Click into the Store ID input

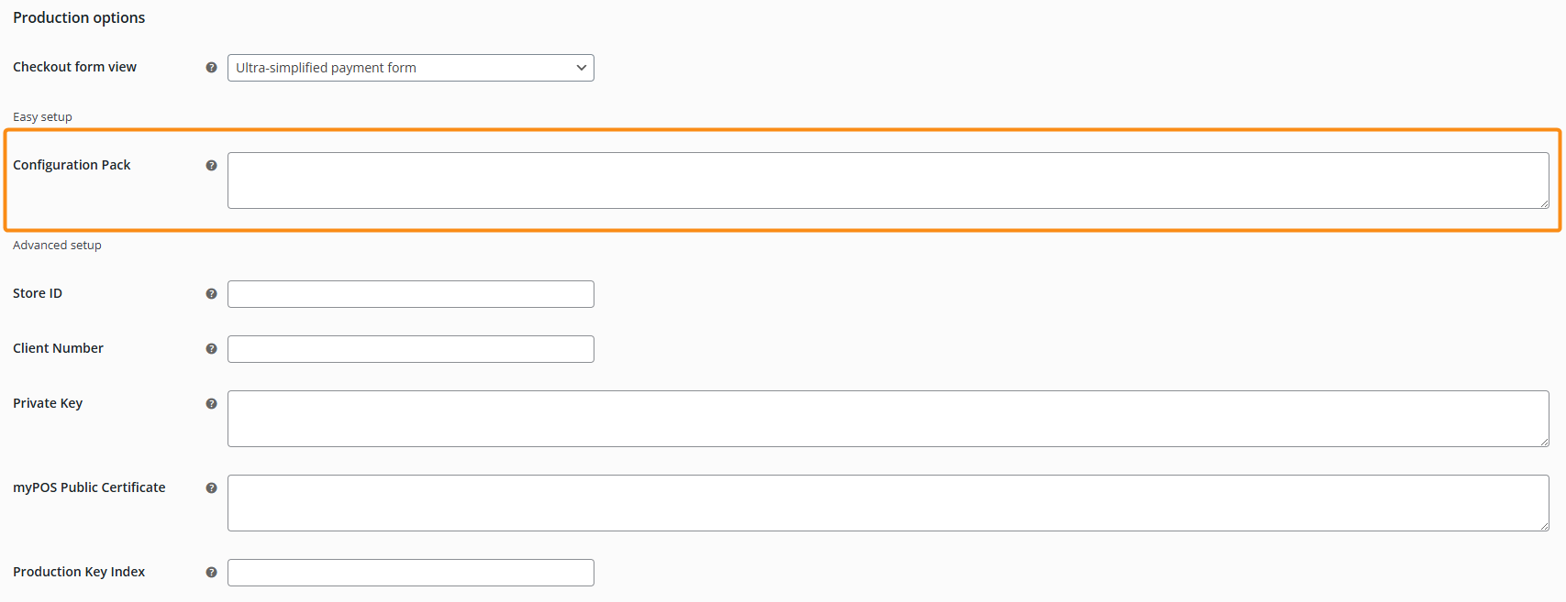pos(410,294)
